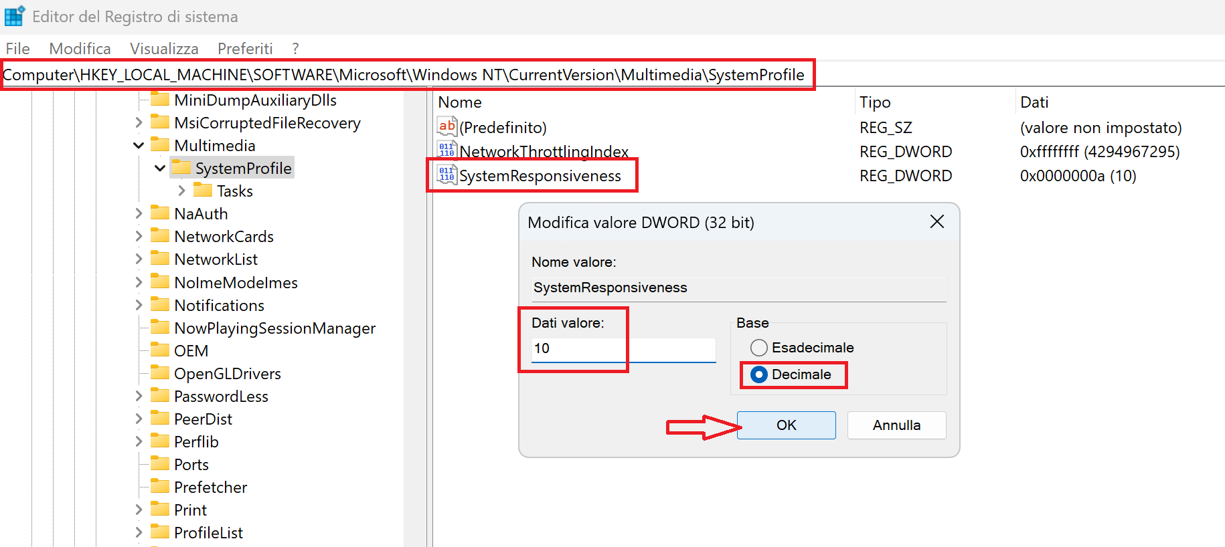Click the MsiCorruptedFileRecovery folder icon
The width and height of the screenshot is (1225, 547).
coord(160,122)
